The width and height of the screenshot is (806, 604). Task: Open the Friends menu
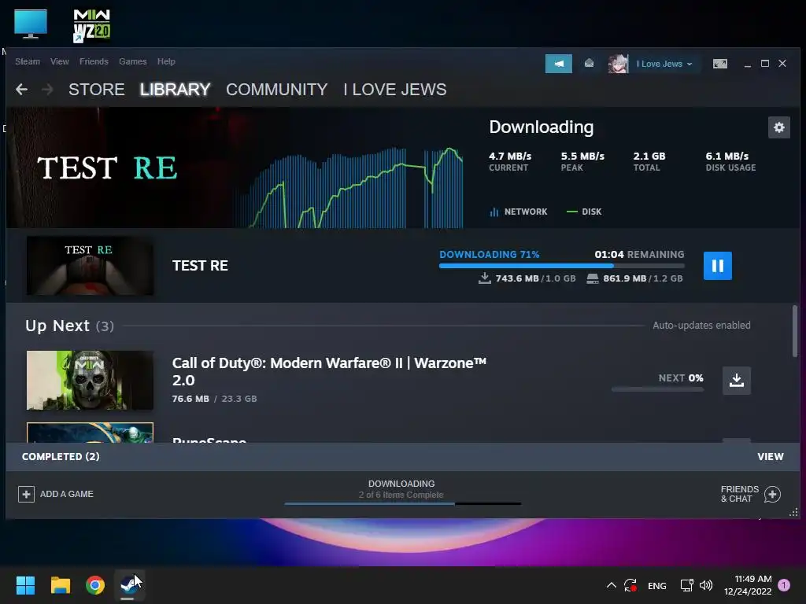point(94,61)
